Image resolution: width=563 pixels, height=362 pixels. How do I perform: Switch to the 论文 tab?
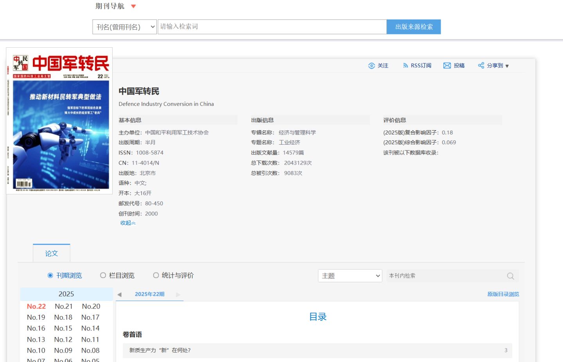pos(52,253)
